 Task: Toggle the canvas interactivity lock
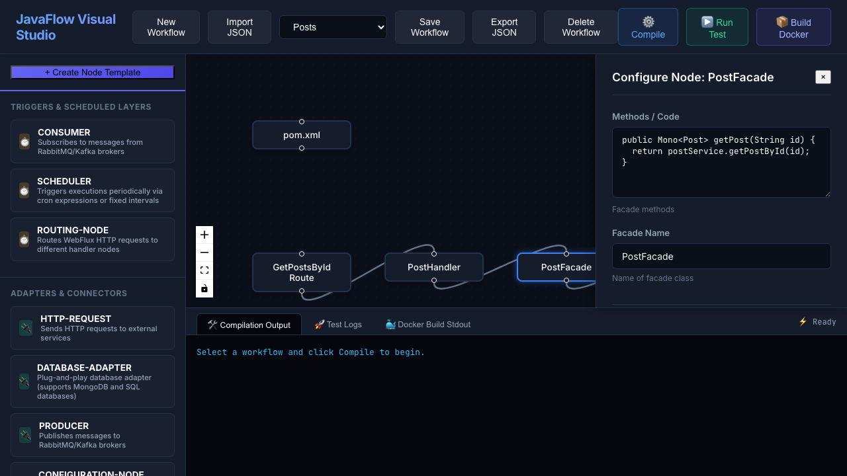204,288
